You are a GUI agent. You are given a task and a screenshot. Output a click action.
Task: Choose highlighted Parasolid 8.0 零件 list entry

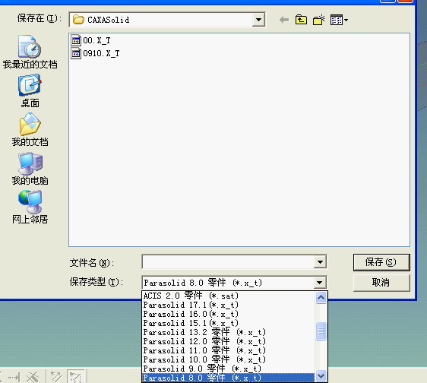(228, 378)
